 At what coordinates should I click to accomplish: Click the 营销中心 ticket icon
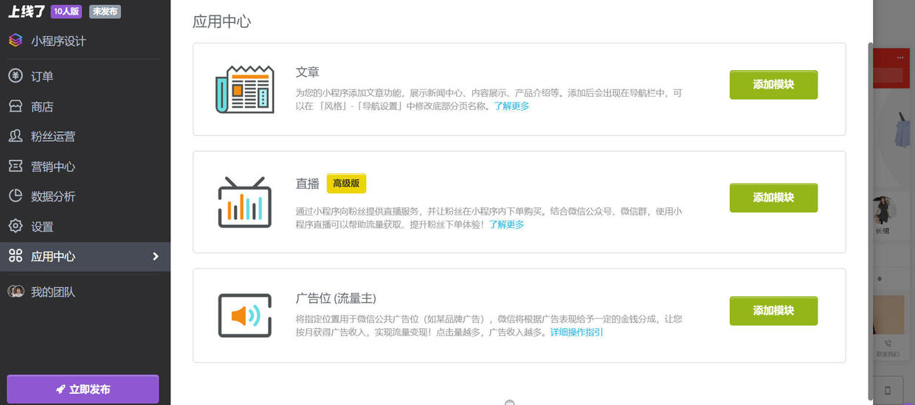[15, 167]
